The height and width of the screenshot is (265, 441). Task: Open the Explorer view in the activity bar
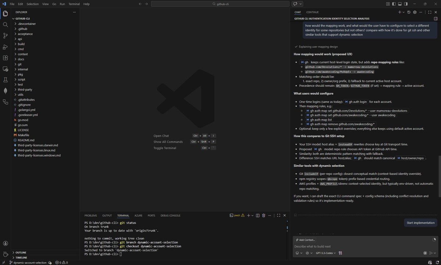pos(5,14)
